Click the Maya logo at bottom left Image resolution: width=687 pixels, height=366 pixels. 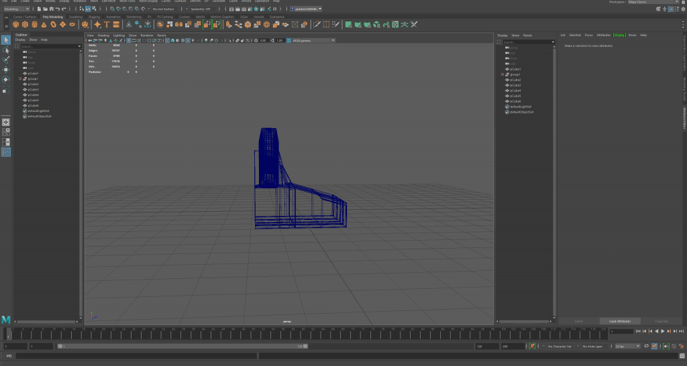(6, 319)
